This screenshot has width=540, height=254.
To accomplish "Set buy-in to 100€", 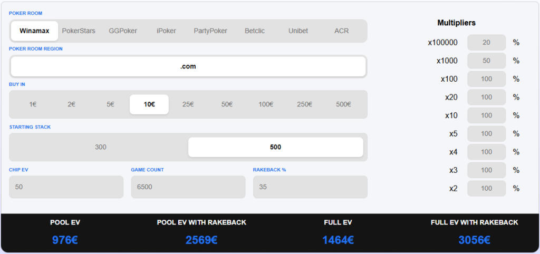I will point(266,104).
